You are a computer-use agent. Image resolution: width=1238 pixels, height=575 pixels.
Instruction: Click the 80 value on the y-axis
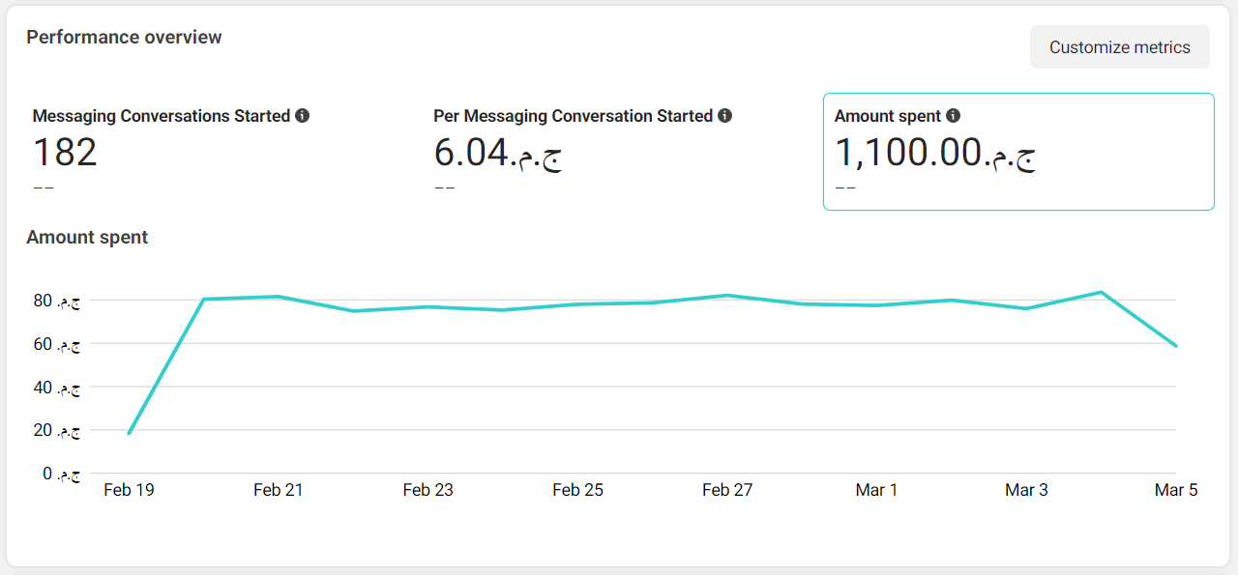point(56,301)
